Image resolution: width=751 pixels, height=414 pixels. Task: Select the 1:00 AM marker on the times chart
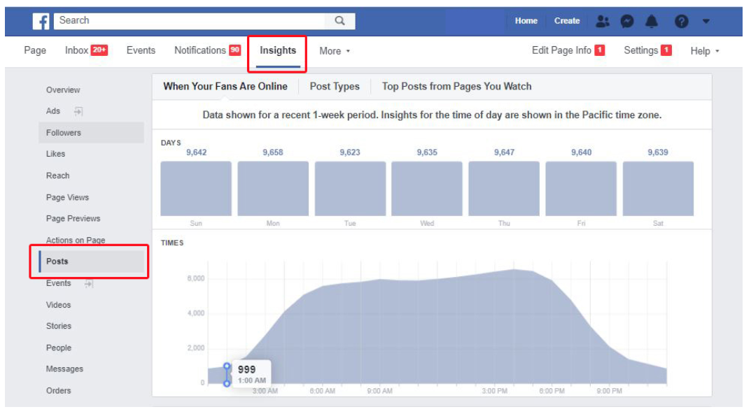tap(227, 374)
